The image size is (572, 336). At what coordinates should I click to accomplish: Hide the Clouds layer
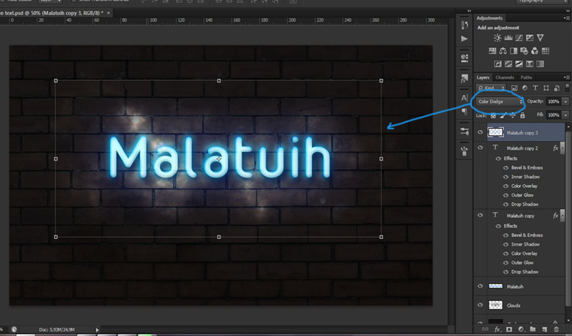[480, 305]
